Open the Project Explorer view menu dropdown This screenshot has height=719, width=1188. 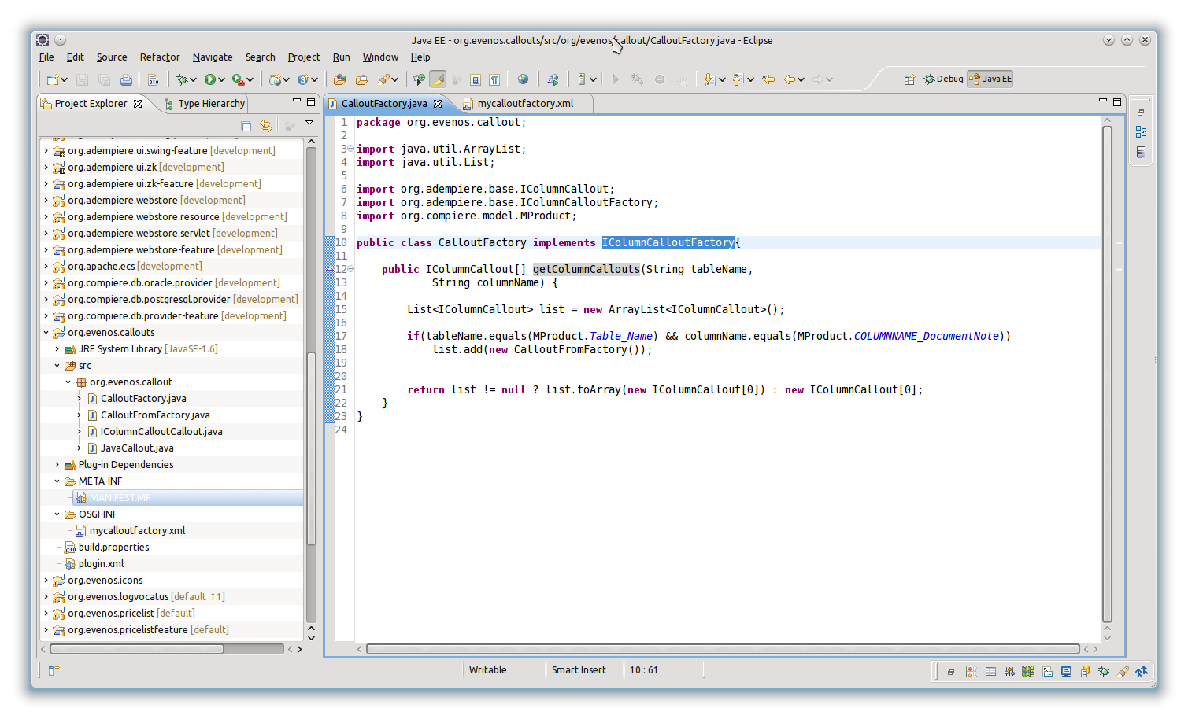(309, 123)
